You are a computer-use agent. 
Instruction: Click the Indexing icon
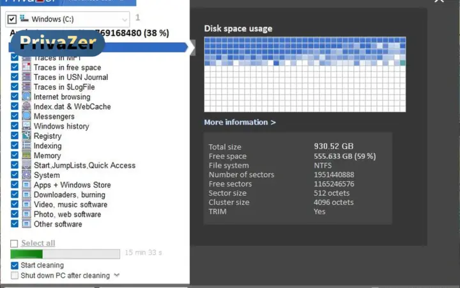click(26, 145)
